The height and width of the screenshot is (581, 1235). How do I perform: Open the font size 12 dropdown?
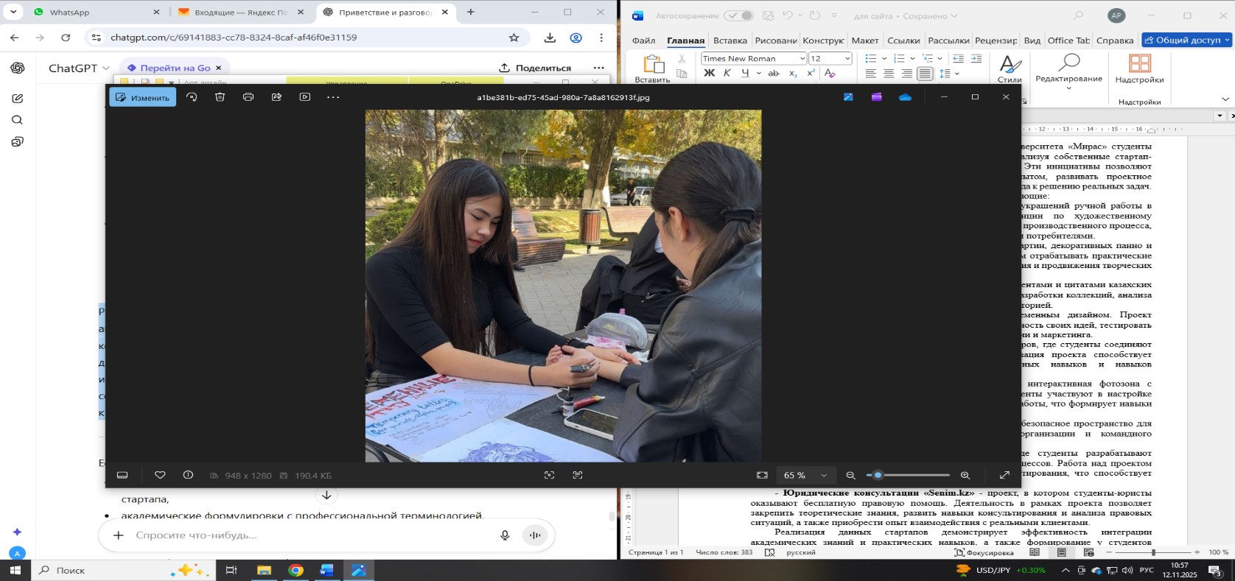click(847, 59)
